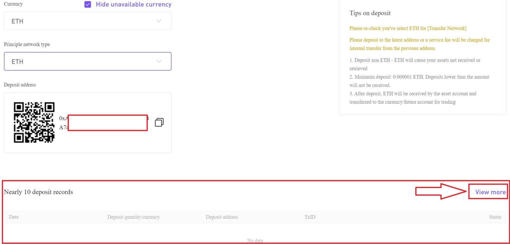Click the 'Hide unavailable currency' label text

[x=134, y=4]
